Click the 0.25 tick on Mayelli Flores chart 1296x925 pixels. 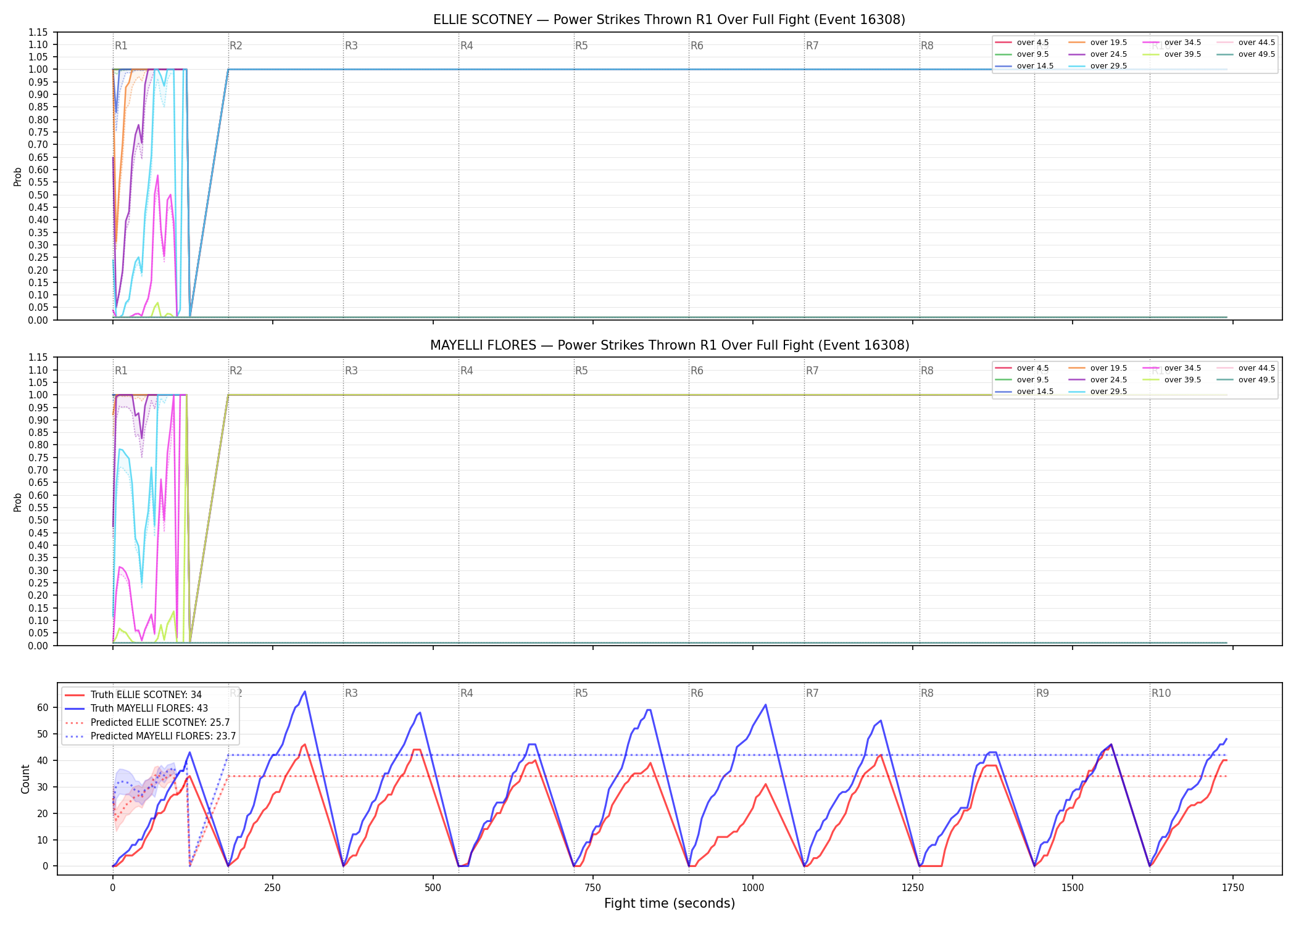coord(38,583)
